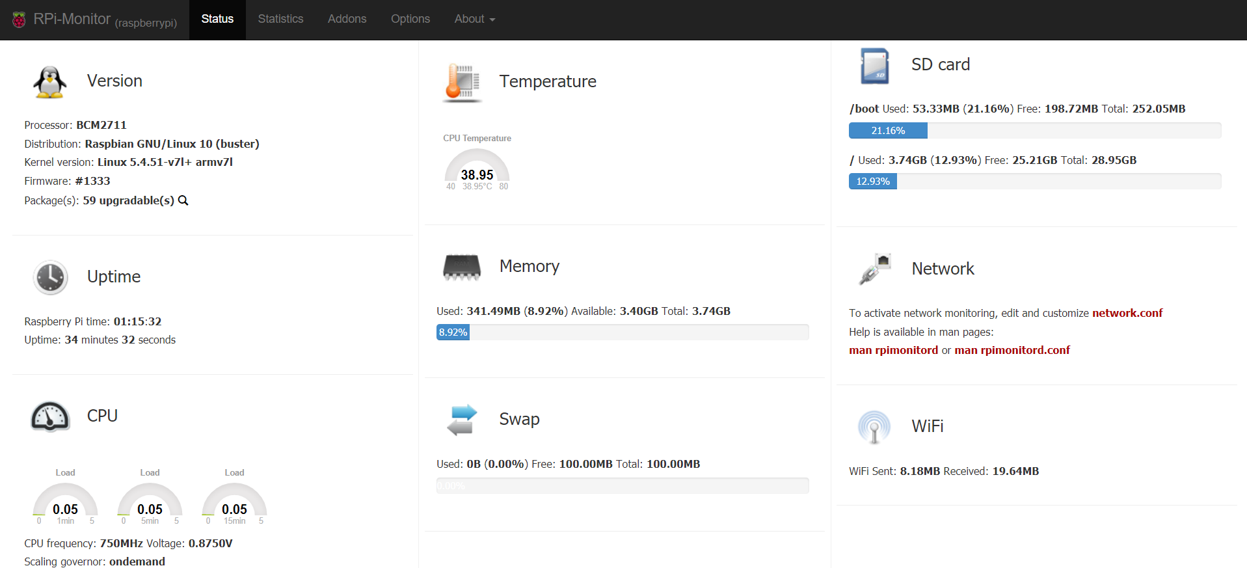Open the Addons tab
This screenshot has height=568, width=1247.
click(x=347, y=20)
